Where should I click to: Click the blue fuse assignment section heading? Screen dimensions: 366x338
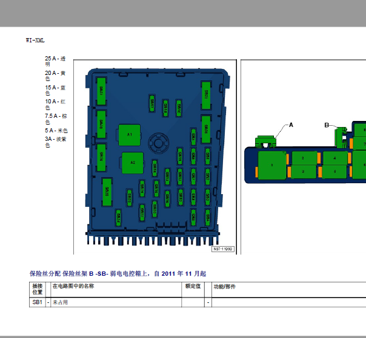coord(118,273)
